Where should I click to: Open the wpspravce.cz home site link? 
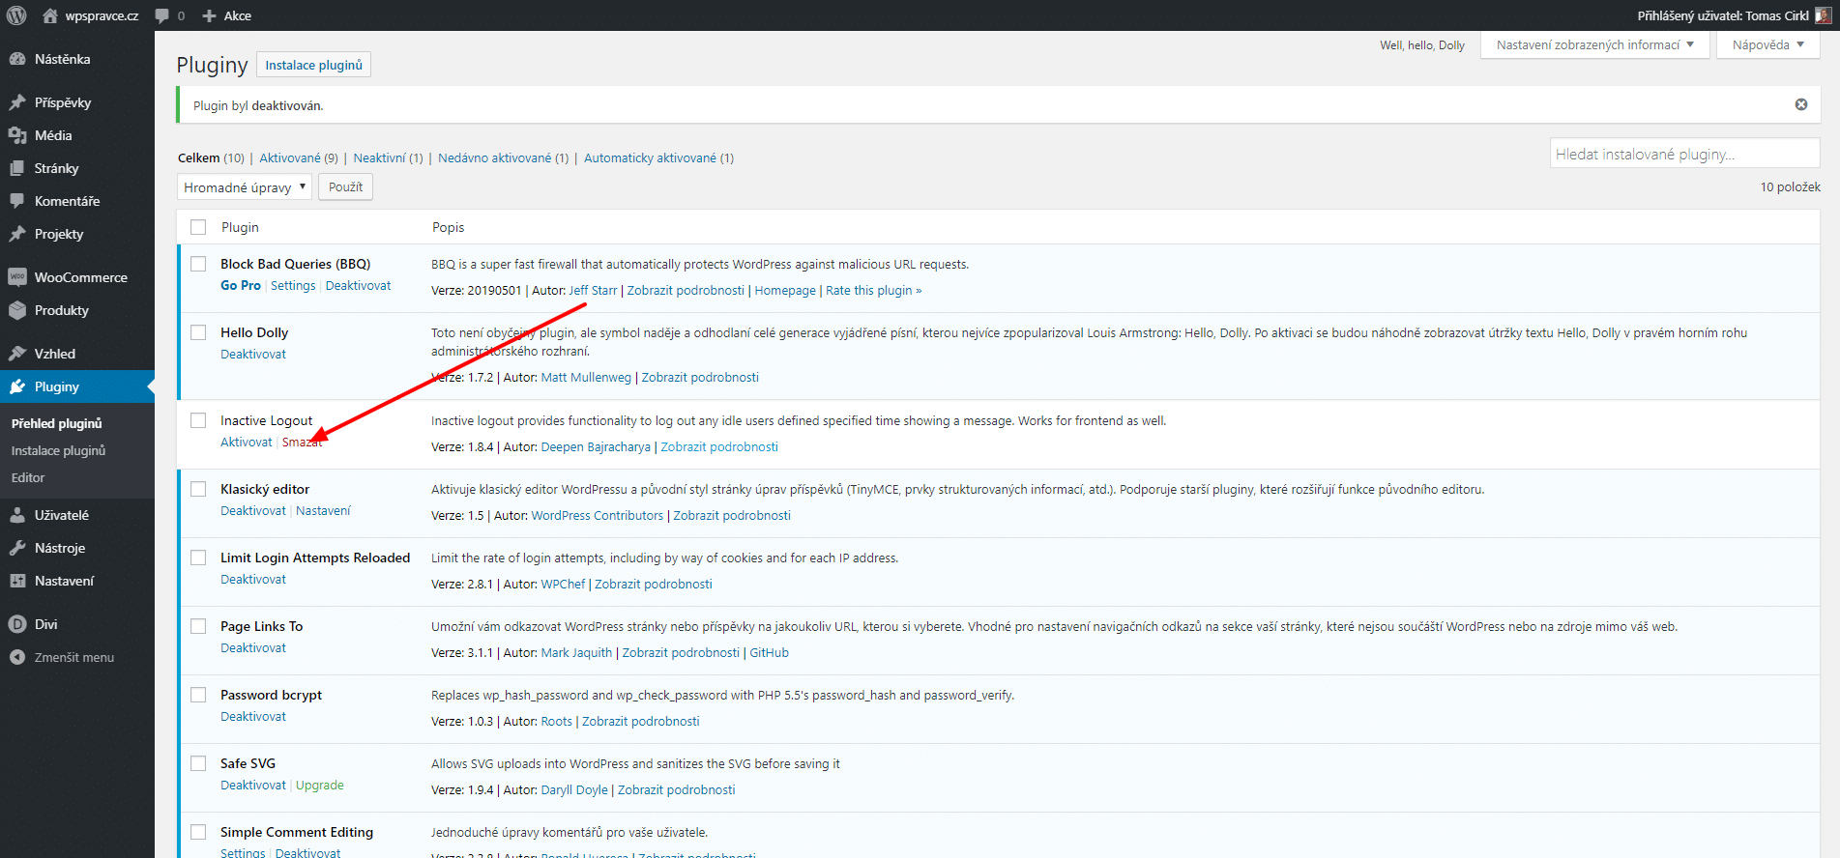click(91, 15)
